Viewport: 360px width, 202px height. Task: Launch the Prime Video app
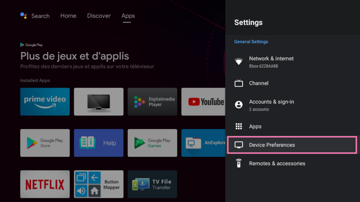click(x=45, y=102)
